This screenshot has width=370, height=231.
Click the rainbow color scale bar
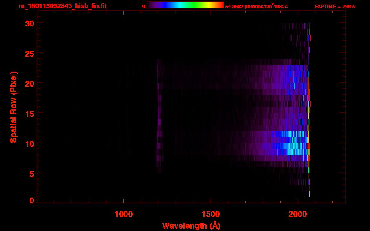point(185,5)
